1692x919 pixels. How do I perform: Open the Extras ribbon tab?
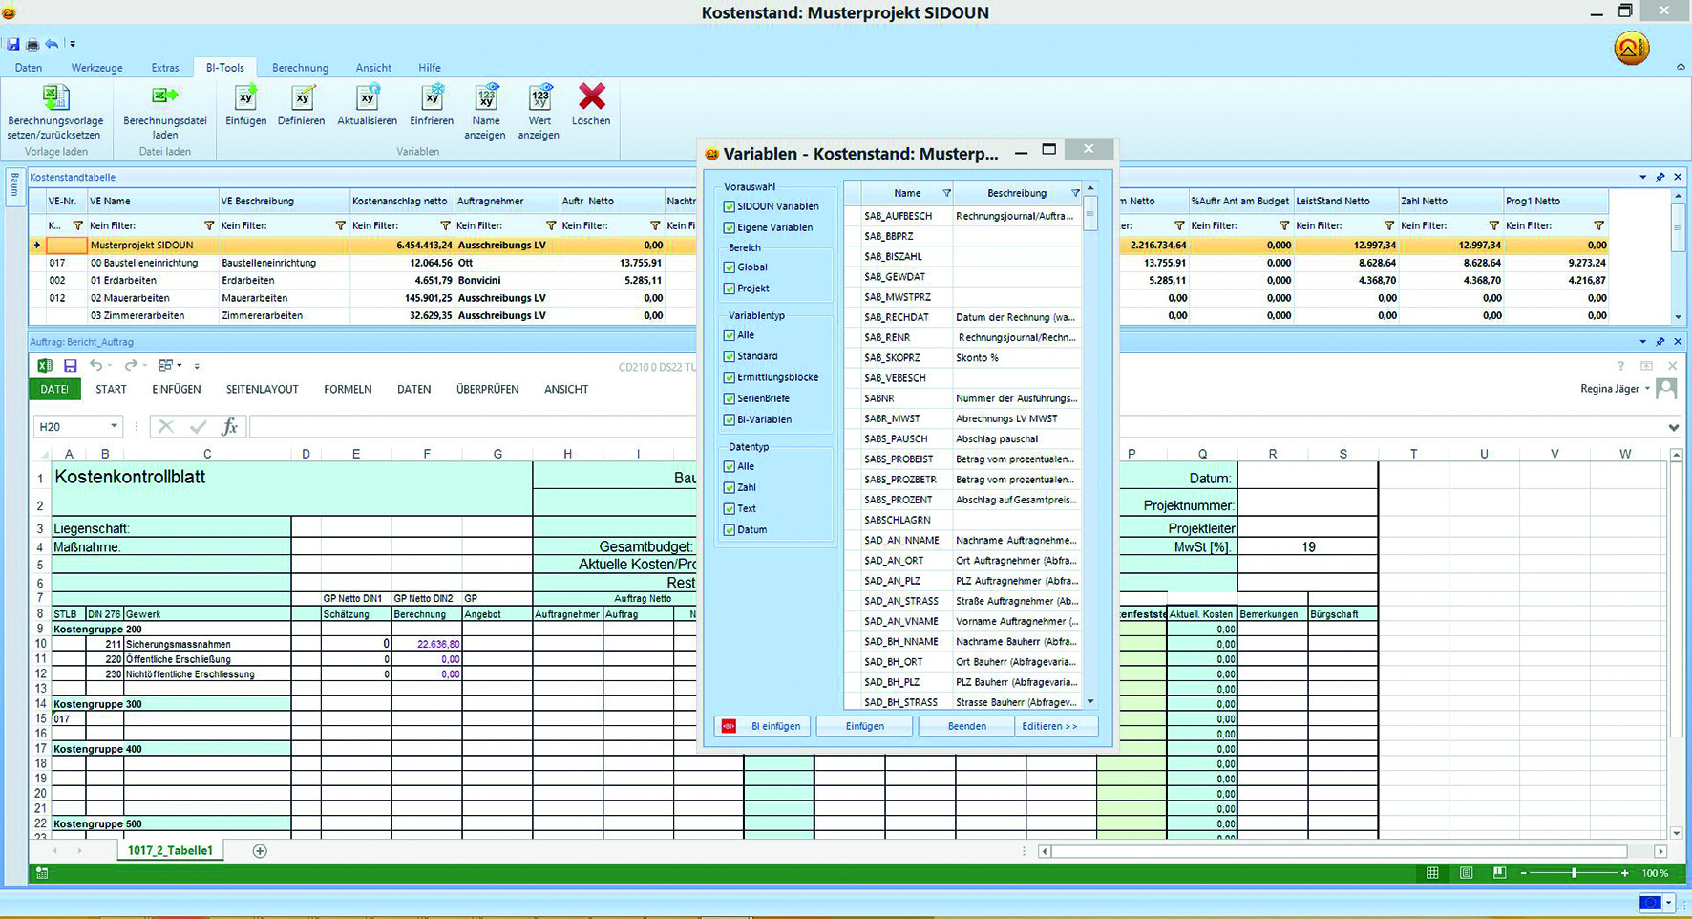coord(165,68)
